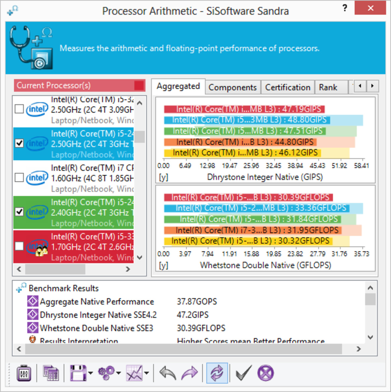Click the Aggregate Native Performance result icon
391x392 pixels.
[x=33, y=301]
